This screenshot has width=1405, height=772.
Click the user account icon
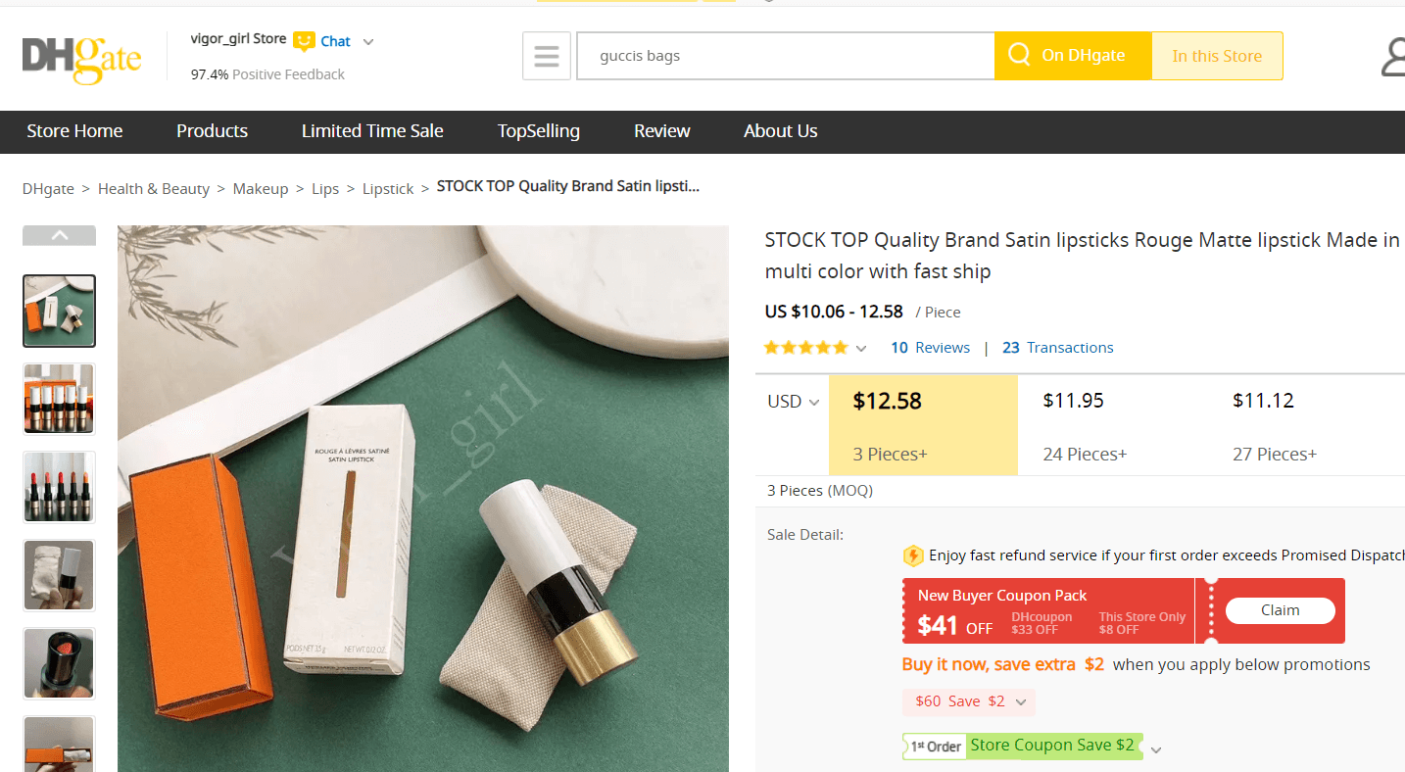(1393, 57)
